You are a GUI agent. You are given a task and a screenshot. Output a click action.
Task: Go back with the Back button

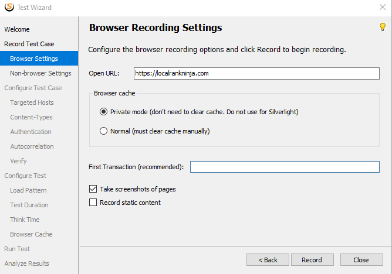268,260
